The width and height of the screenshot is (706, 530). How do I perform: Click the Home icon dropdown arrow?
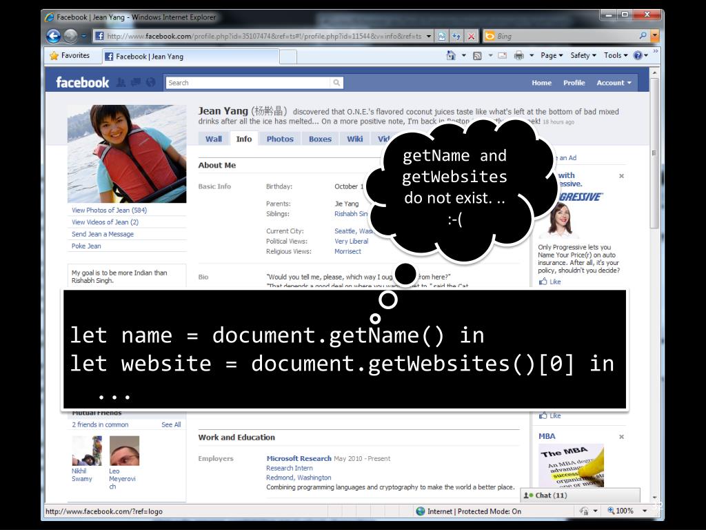pos(464,55)
